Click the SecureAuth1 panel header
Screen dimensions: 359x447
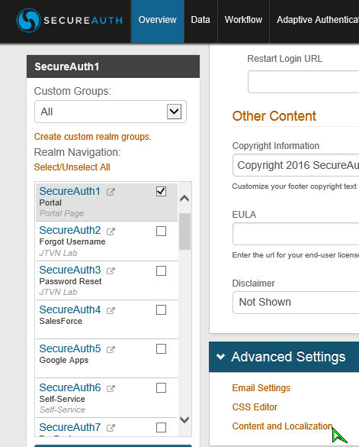(114, 66)
